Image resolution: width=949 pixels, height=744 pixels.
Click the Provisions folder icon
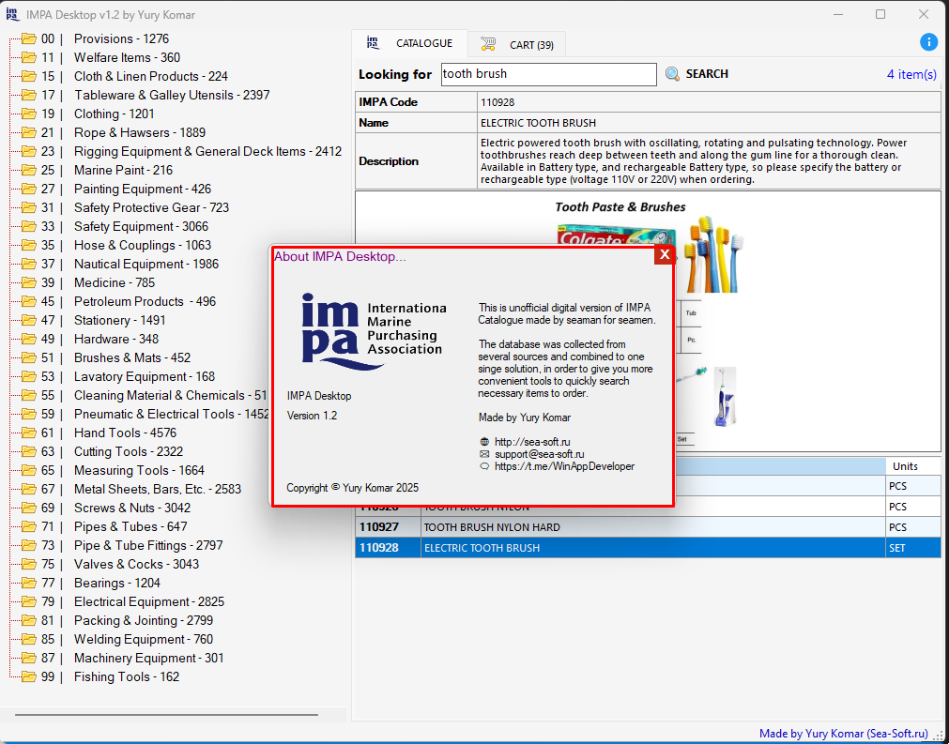point(28,38)
